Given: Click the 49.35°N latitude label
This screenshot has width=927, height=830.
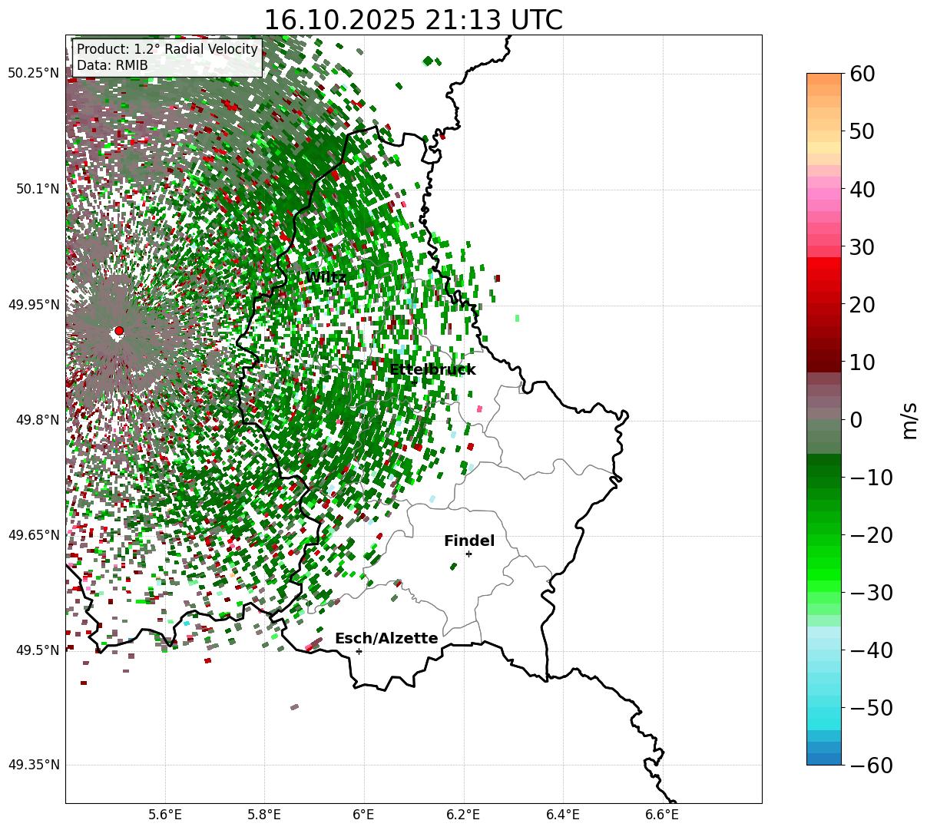Looking at the screenshot, I should (x=33, y=765).
